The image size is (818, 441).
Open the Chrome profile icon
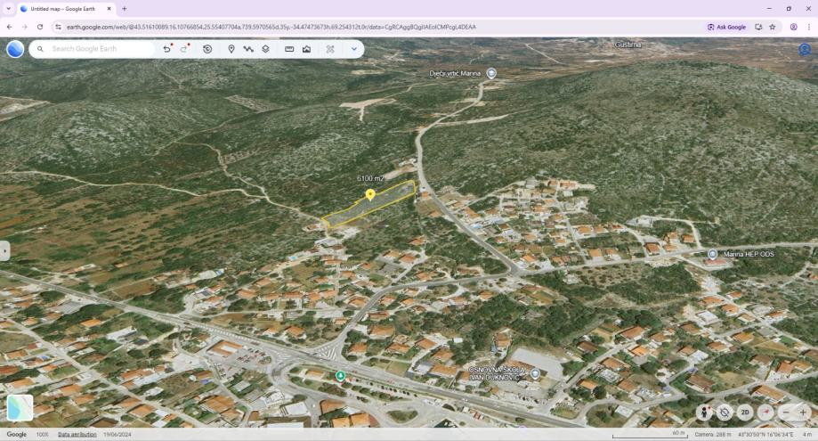coord(793,27)
